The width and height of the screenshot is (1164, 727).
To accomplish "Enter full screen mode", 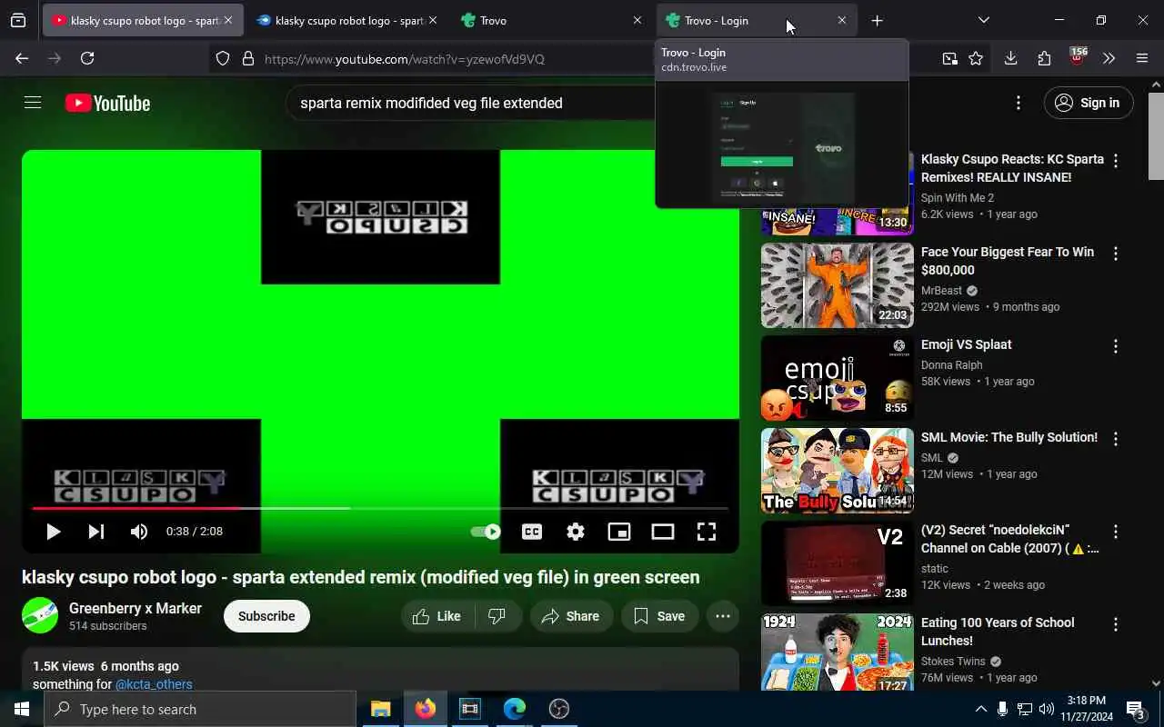I will (x=707, y=532).
